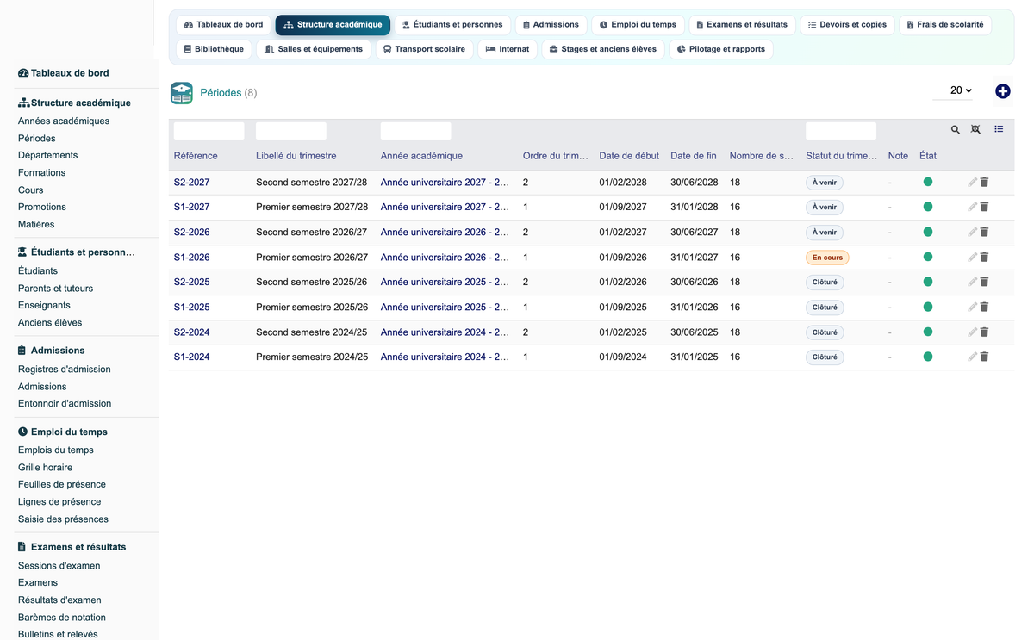Open Barèmes de notation in the sidebar
Viewport: 1034px width, 640px height.
(62, 618)
